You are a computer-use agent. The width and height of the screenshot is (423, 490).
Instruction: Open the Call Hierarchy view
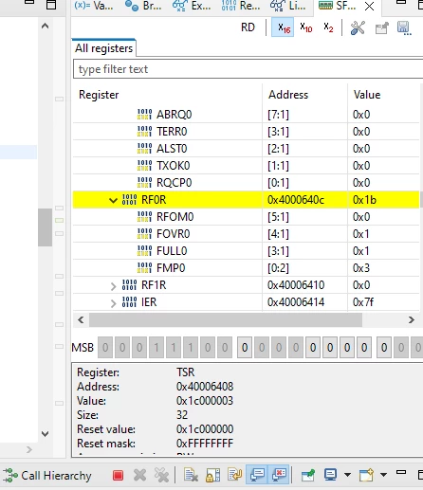coord(47,476)
